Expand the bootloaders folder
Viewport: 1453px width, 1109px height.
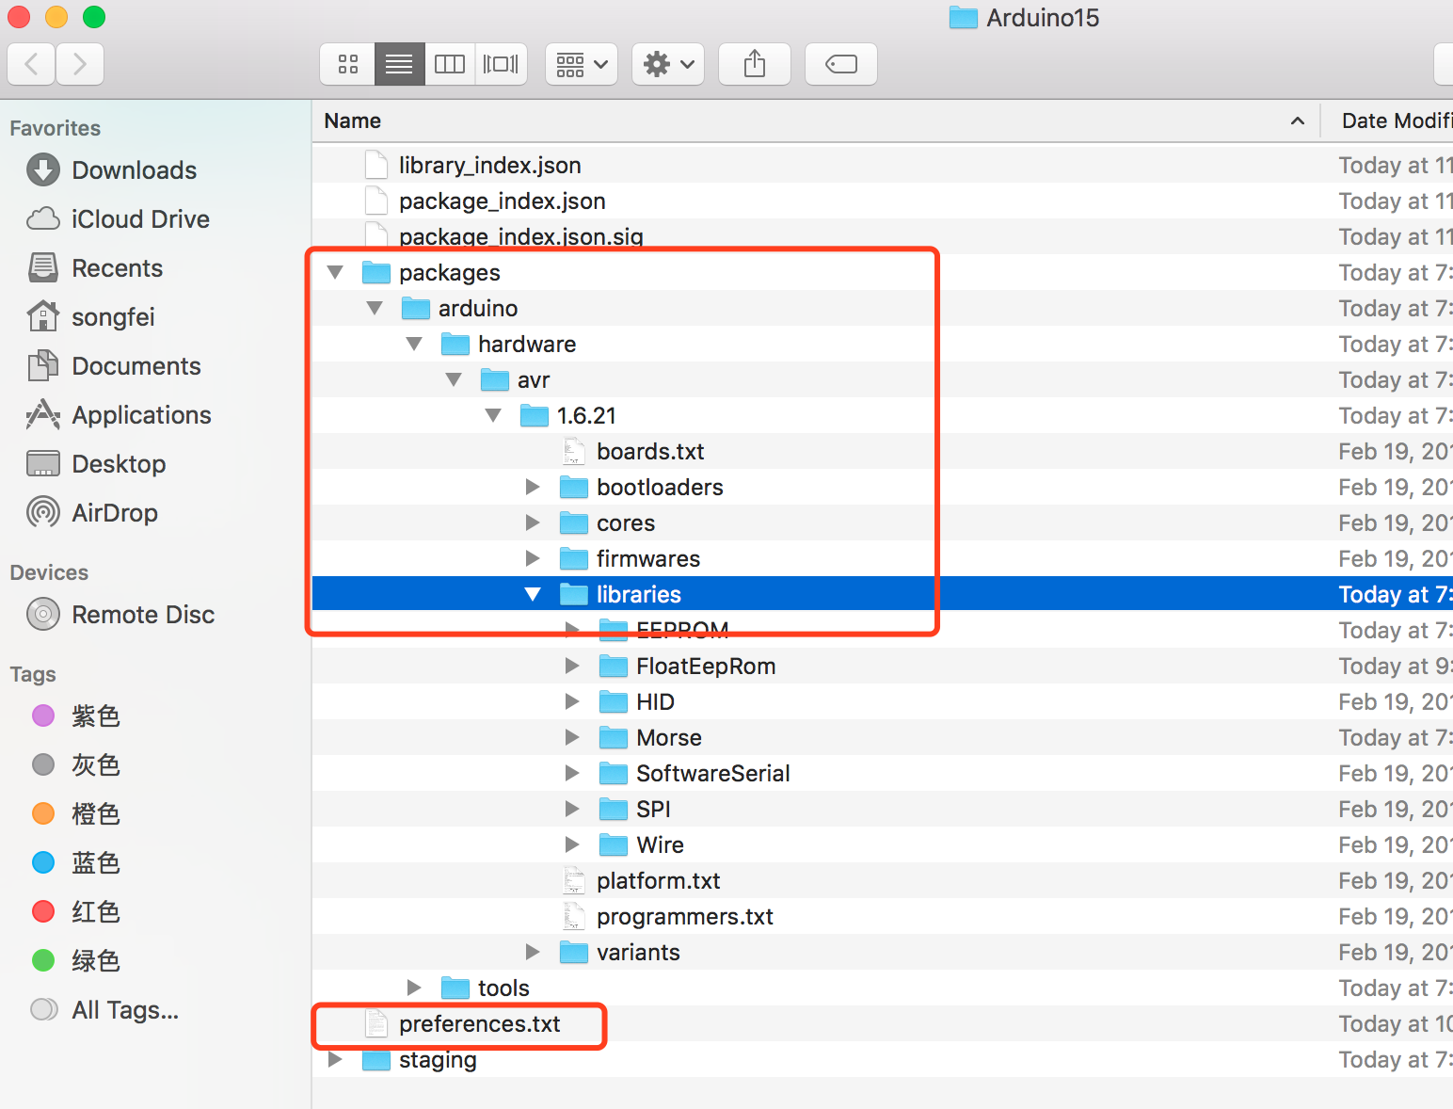533,487
